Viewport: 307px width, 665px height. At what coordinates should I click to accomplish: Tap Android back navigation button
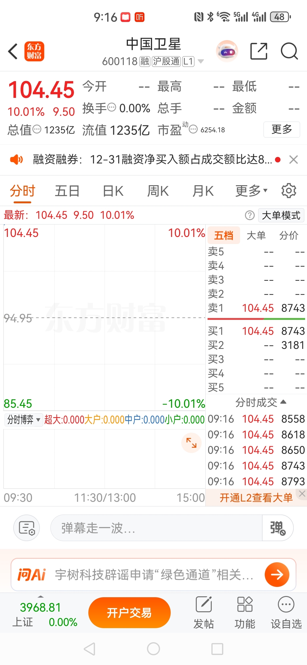pos(89,649)
